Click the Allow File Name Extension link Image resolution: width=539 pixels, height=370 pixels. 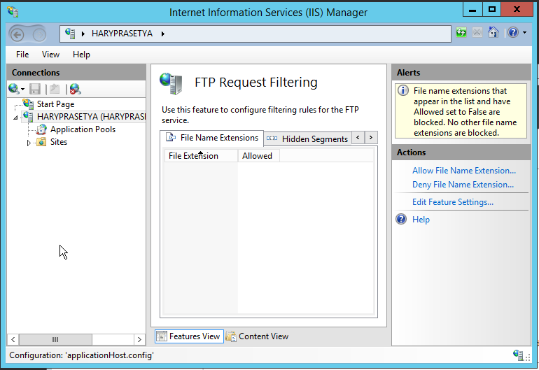click(x=463, y=171)
